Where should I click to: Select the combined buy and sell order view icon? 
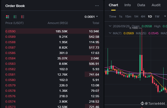[8, 17]
